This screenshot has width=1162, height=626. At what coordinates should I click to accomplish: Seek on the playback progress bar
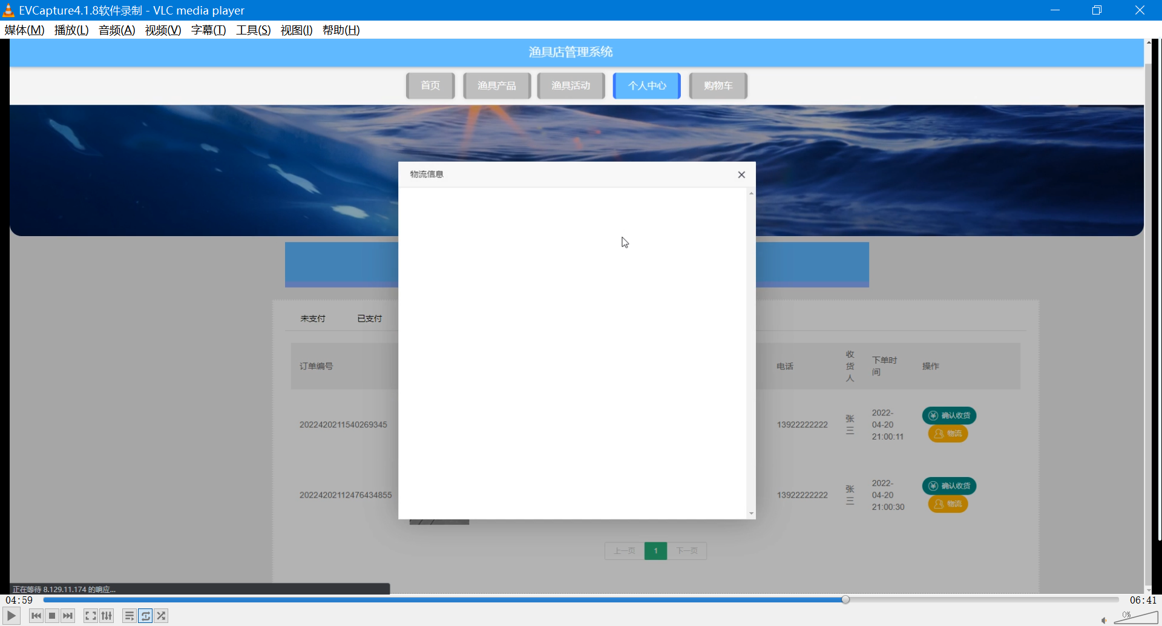(581, 599)
